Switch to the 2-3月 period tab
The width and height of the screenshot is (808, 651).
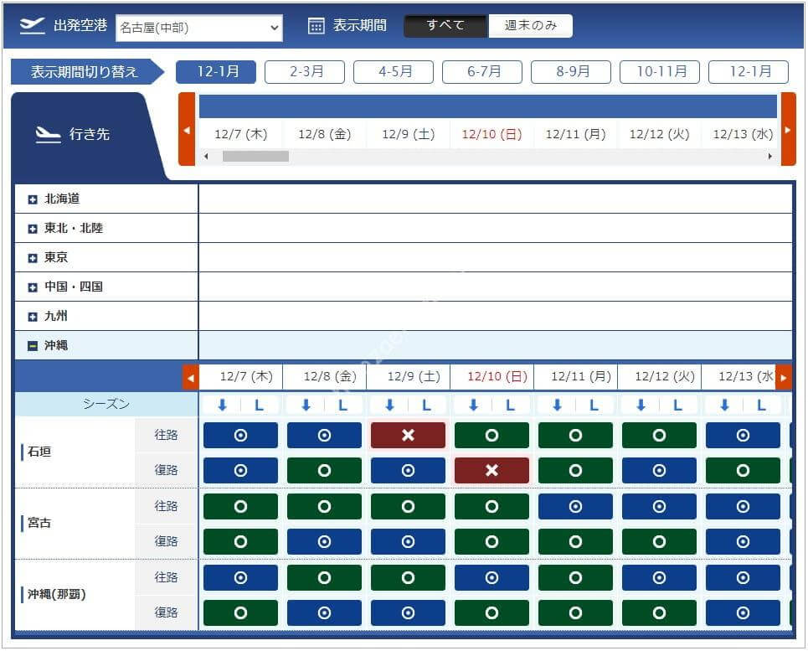tap(305, 72)
